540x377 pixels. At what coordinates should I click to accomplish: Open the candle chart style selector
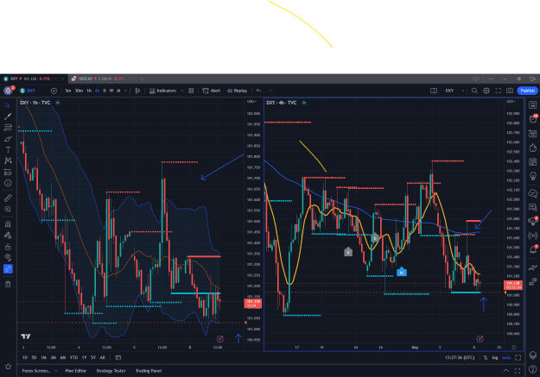pyautogui.click(x=137, y=91)
